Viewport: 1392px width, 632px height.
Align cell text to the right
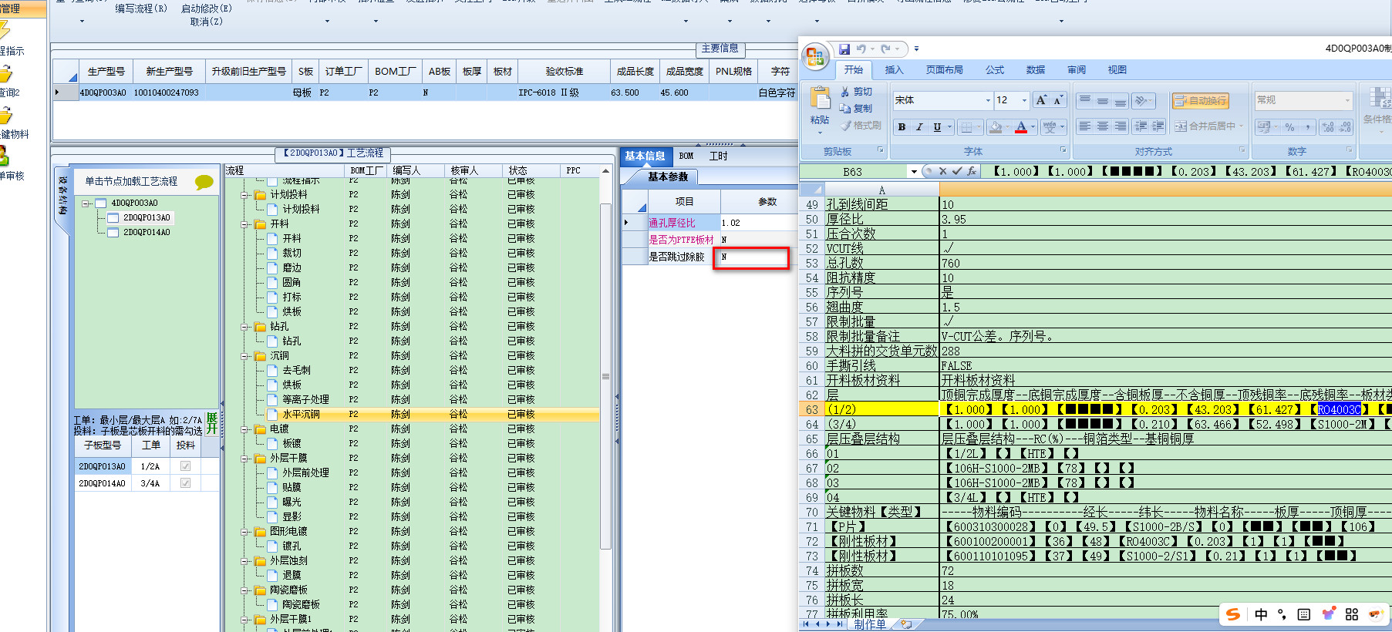tap(1120, 126)
